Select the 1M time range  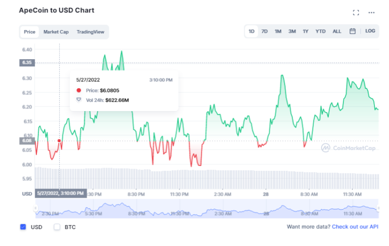click(278, 31)
